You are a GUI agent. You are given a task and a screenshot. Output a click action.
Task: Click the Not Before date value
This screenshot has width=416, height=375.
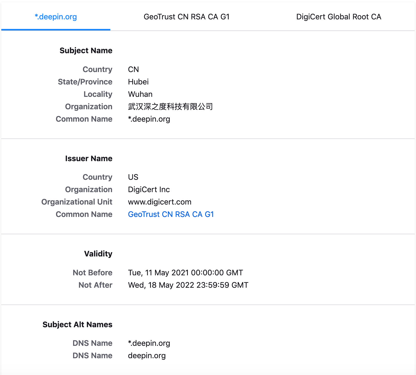(185, 273)
